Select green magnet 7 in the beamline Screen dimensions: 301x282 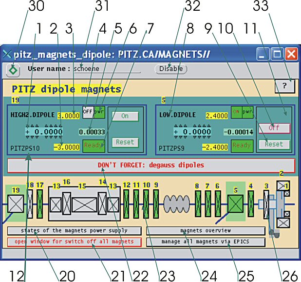coord(208,204)
